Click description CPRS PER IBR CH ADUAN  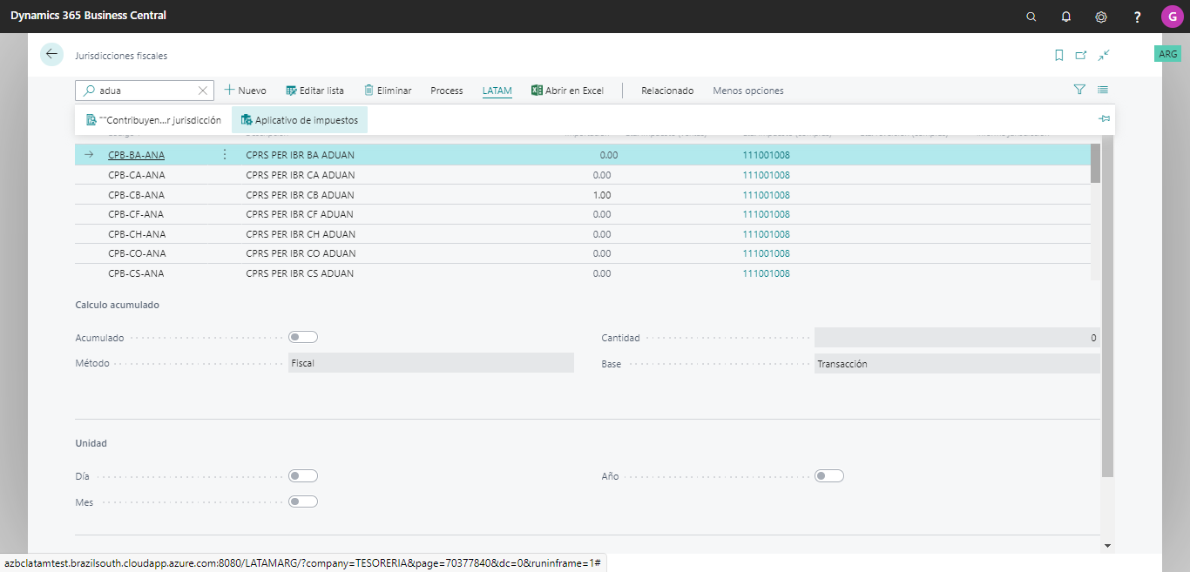[x=301, y=234]
